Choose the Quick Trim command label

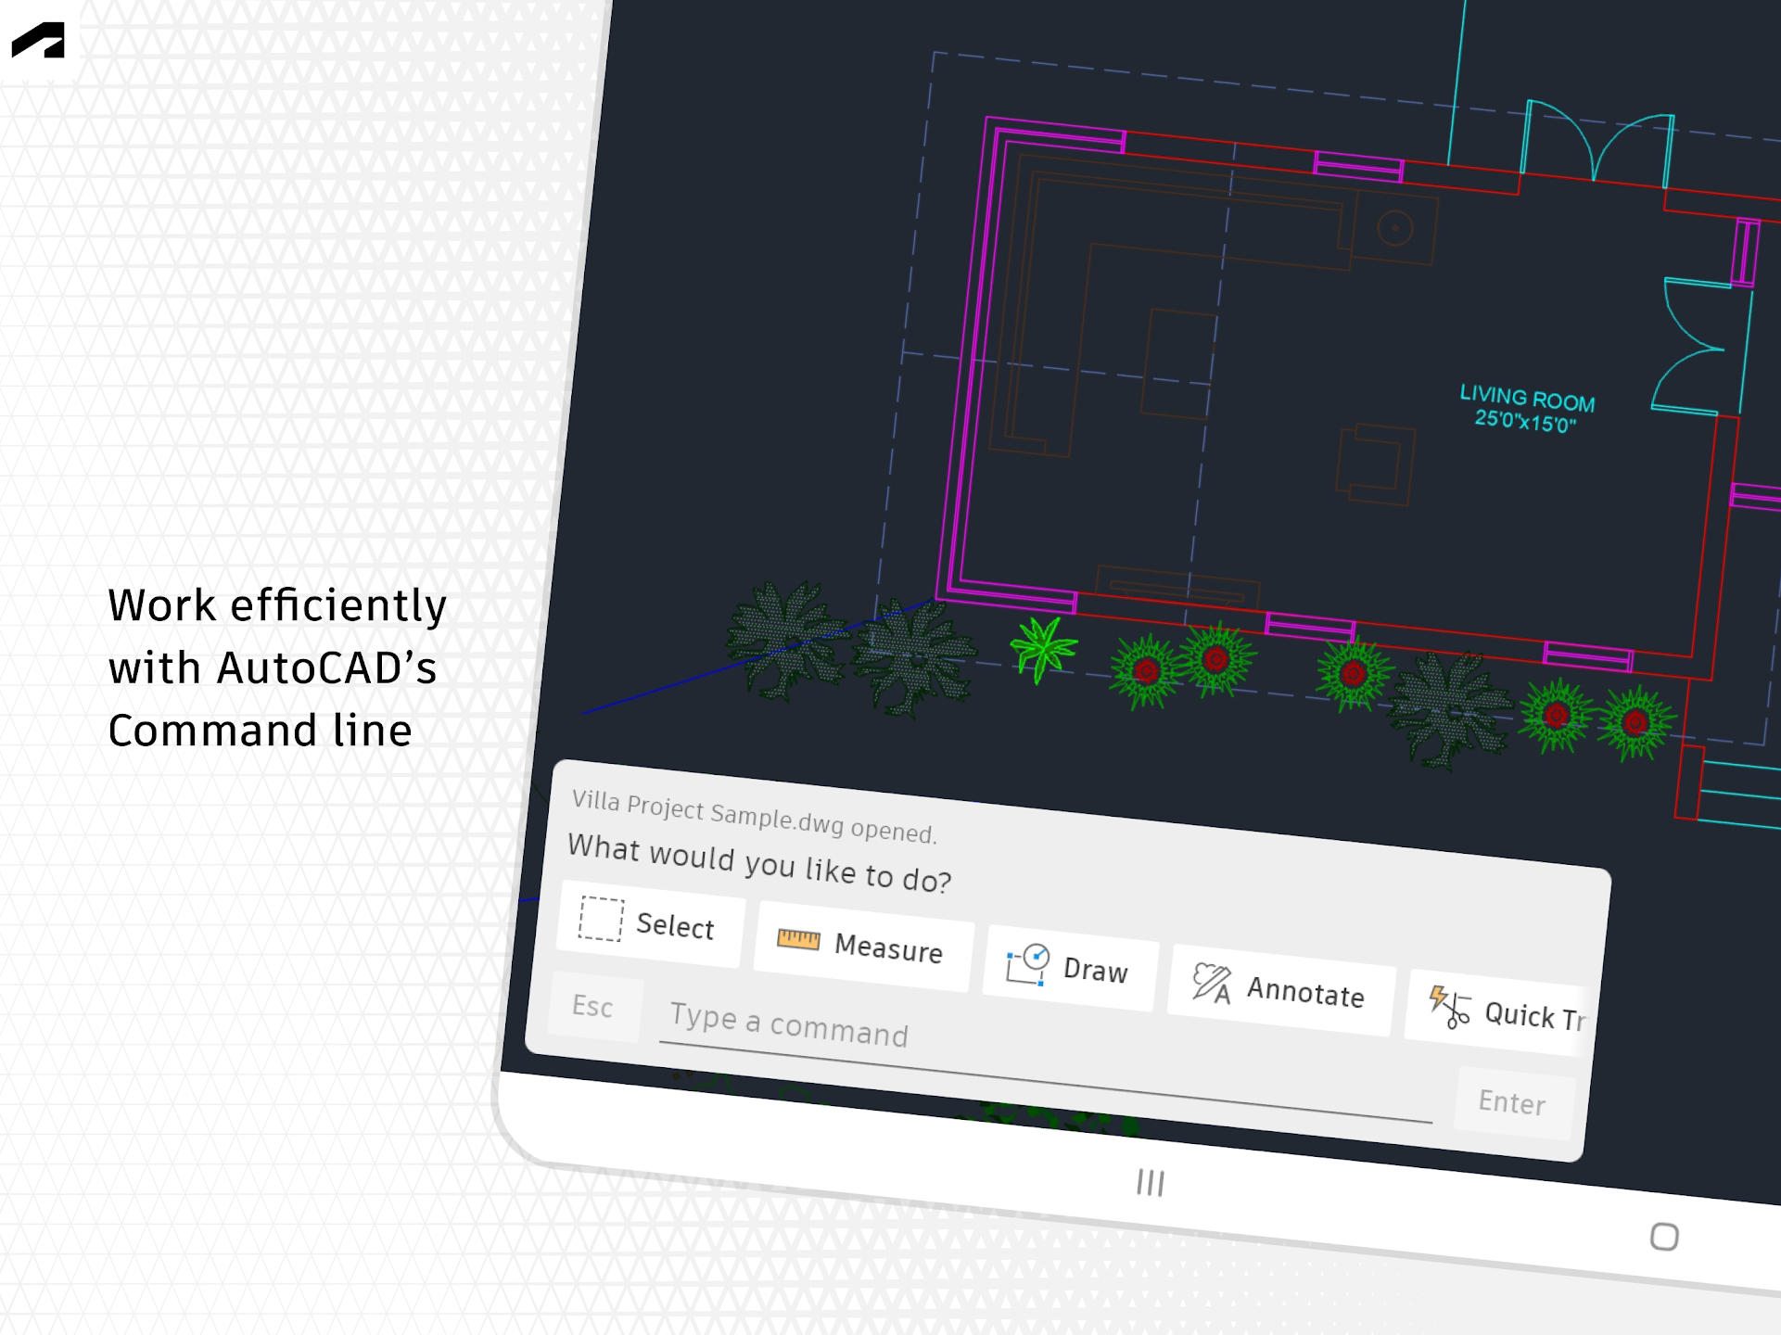point(1534,1016)
